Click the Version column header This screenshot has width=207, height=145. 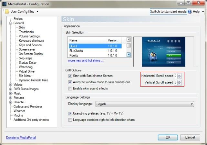point(114,40)
